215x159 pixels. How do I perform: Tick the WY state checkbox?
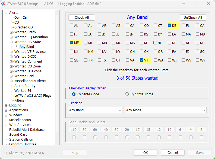click(x=197, y=60)
